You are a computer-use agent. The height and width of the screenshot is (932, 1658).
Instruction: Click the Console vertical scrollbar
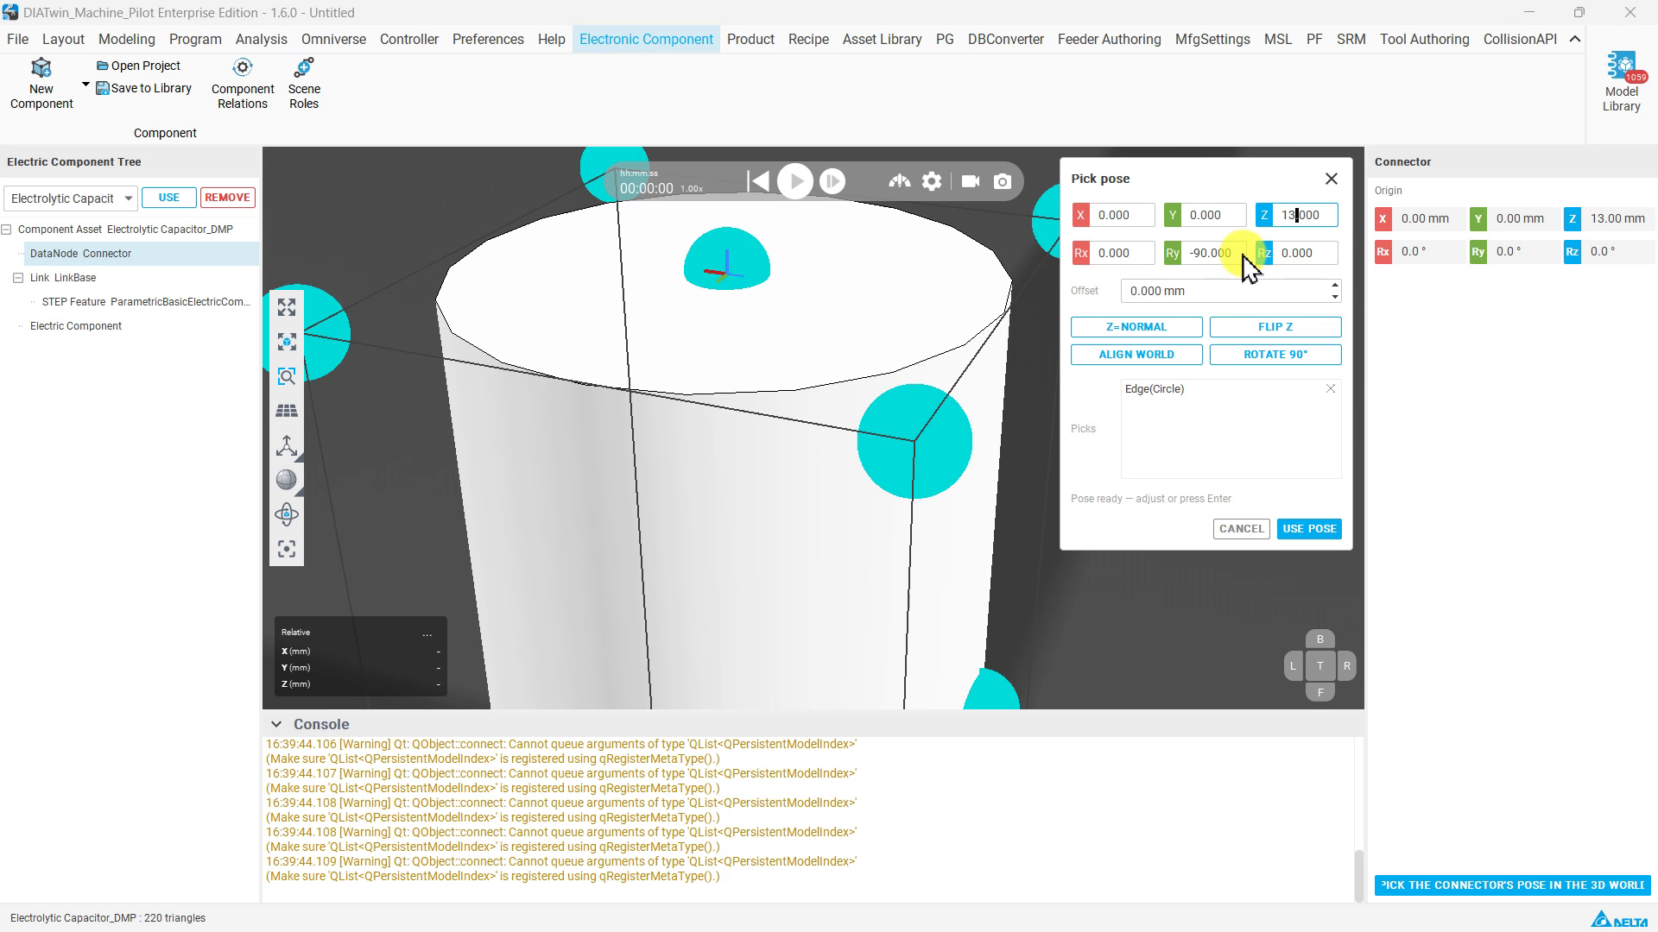click(x=1358, y=874)
